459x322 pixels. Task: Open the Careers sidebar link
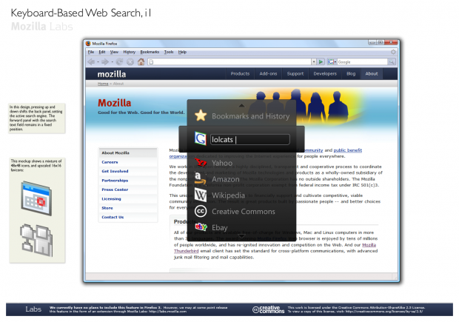pyautogui.click(x=110, y=162)
